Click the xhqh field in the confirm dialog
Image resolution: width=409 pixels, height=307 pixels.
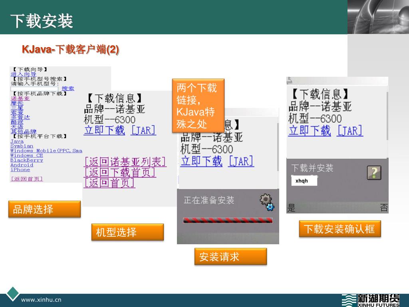tap(304, 181)
